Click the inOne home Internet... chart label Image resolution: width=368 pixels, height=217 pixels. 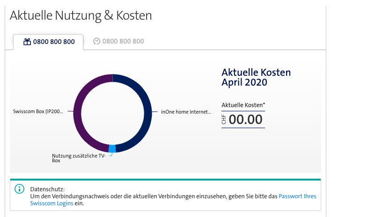click(186, 112)
